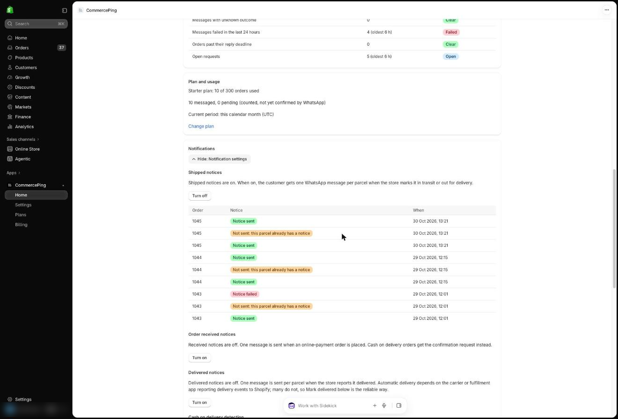Click the CommercePing breadcrumb title at top
This screenshot has width=618, height=419.
click(x=102, y=10)
